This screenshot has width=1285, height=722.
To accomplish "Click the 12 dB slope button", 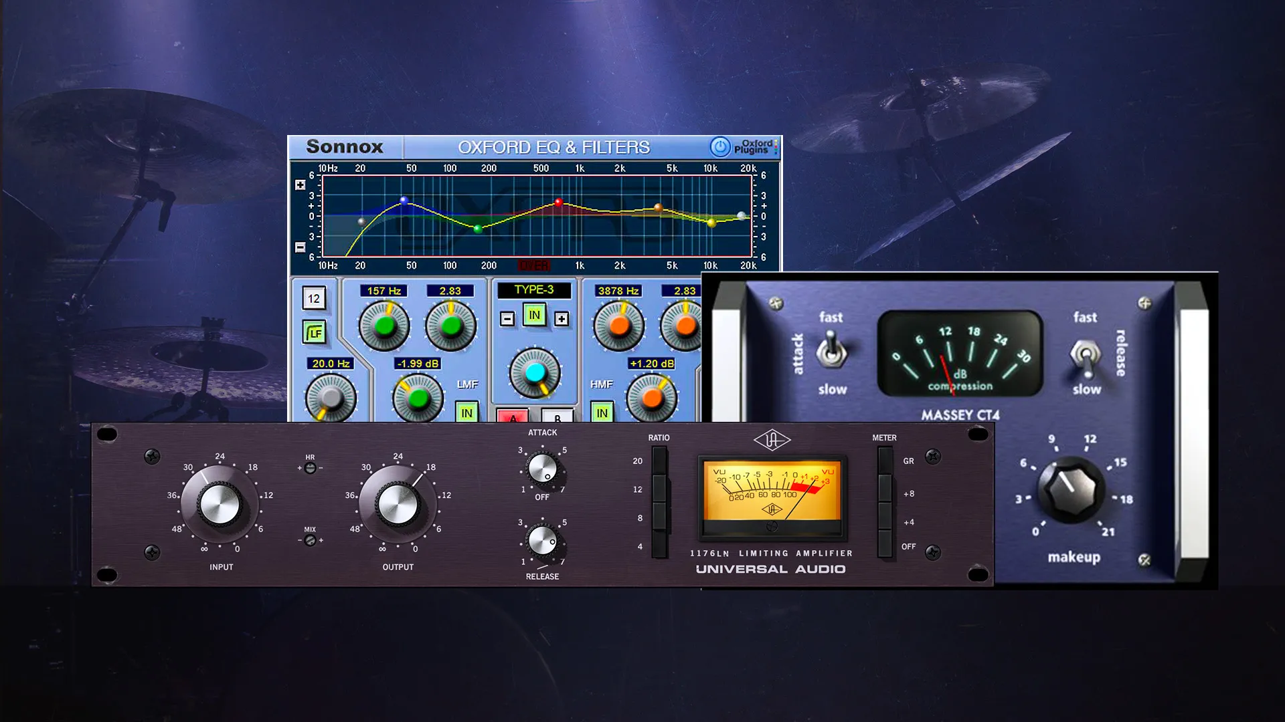I will (314, 298).
